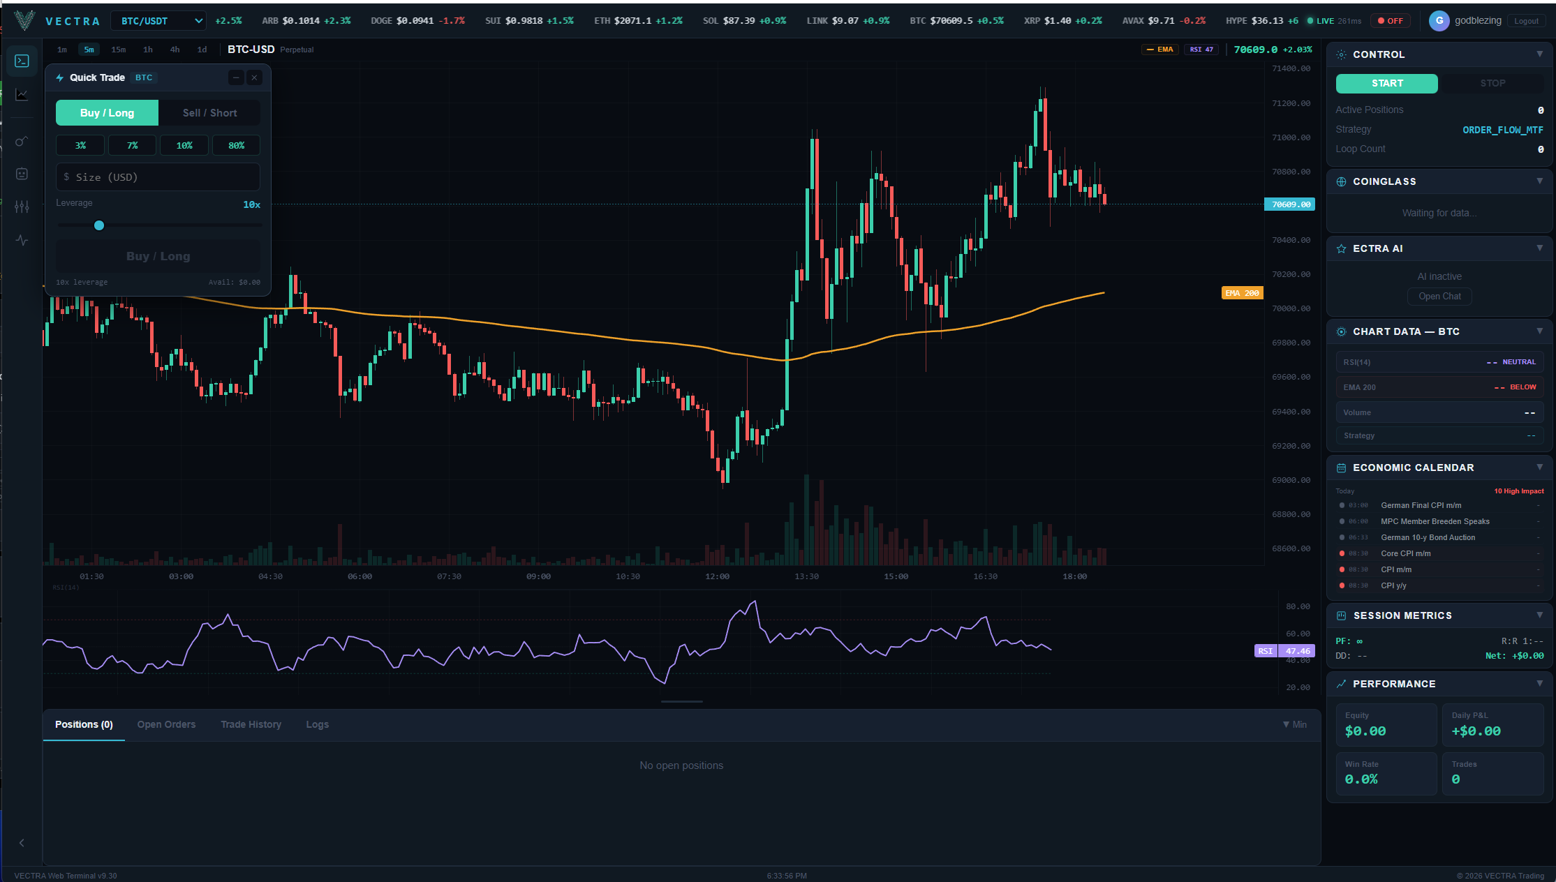Screen dimensions: 1556x882
Task: Collapse the ECONOMIC CALENDAR panel
Action: (1539, 468)
